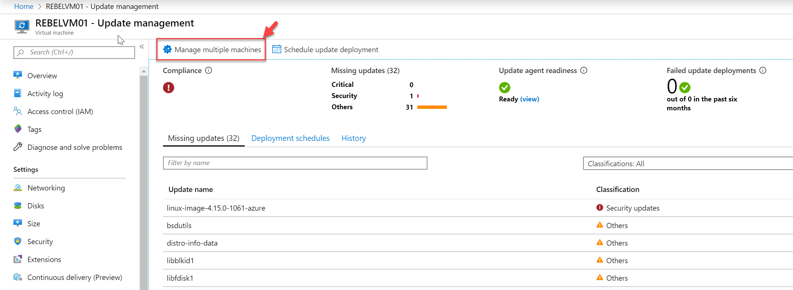The image size is (793, 290).
Task: Open Overview from the sidebar
Action: 42,76
